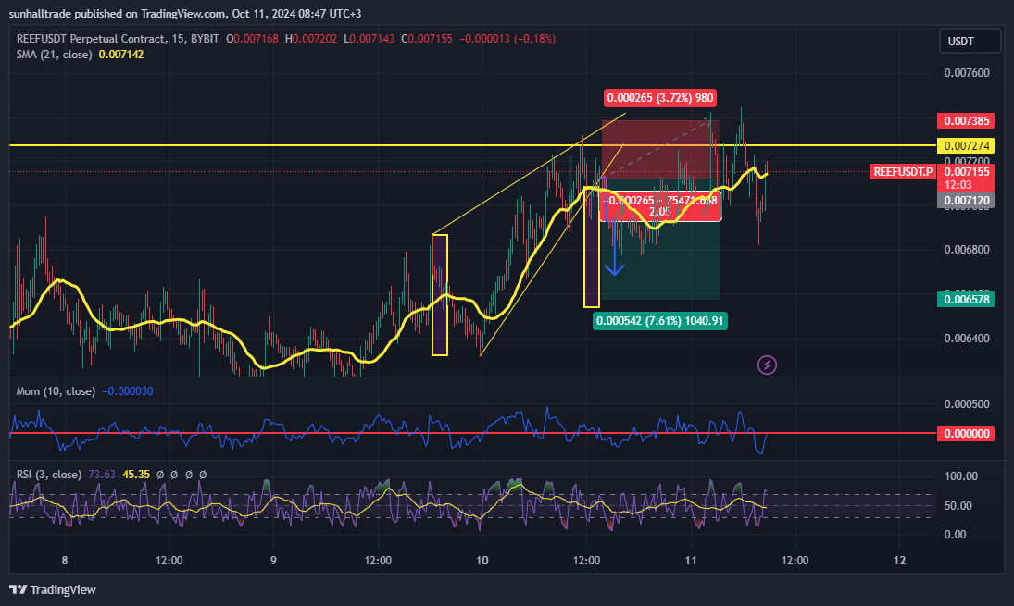
Task: Click the countdown timer 12:03 label
Action: pos(958,185)
